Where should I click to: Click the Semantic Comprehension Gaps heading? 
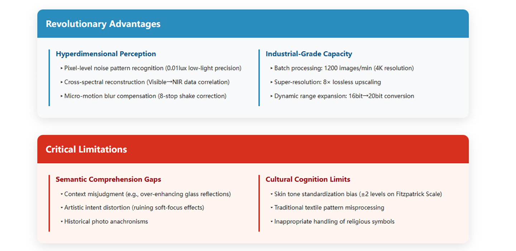[108, 179]
